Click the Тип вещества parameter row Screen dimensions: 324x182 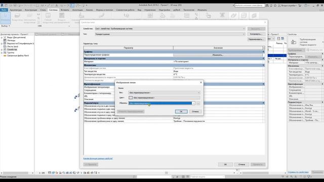point(128,71)
